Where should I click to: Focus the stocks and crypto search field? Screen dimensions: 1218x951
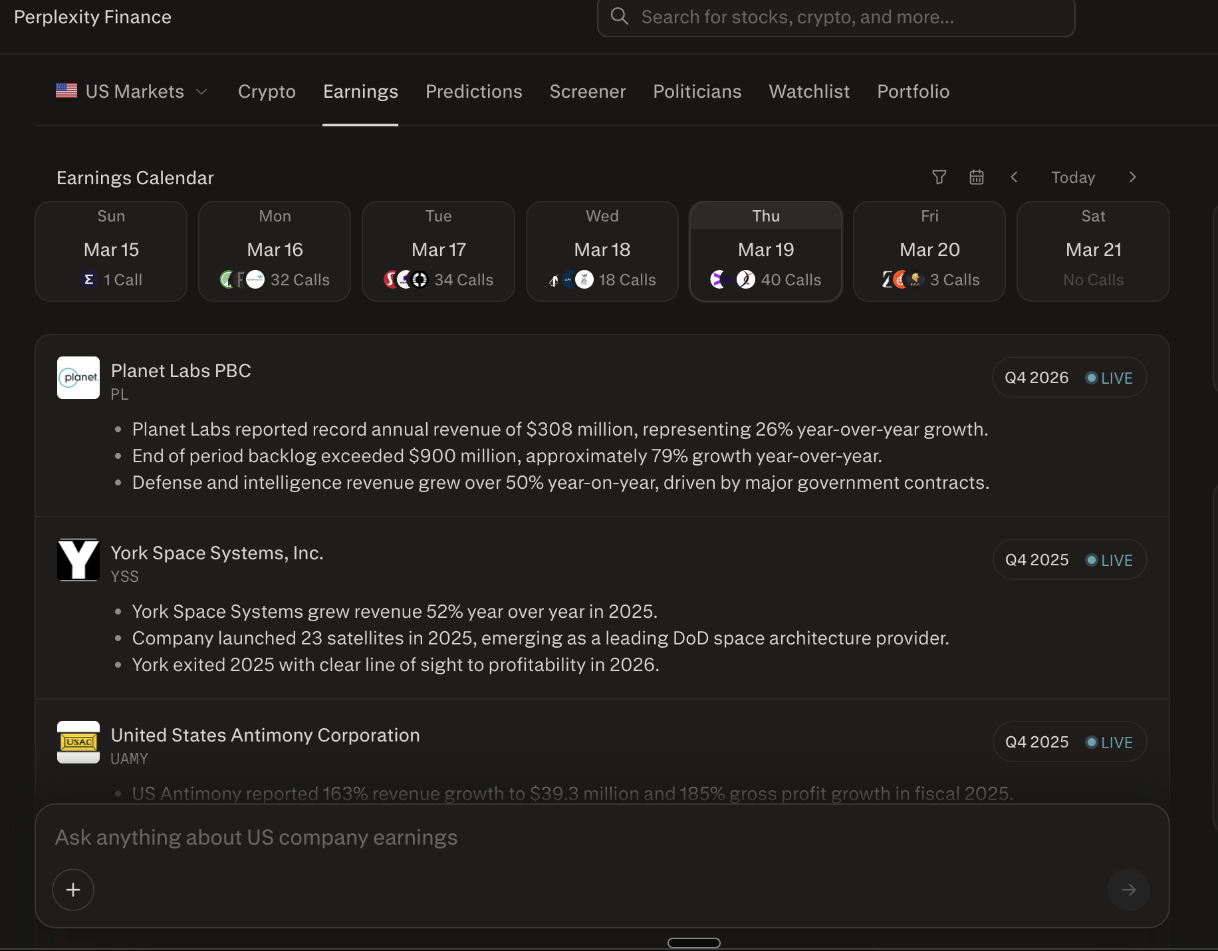[836, 17]
